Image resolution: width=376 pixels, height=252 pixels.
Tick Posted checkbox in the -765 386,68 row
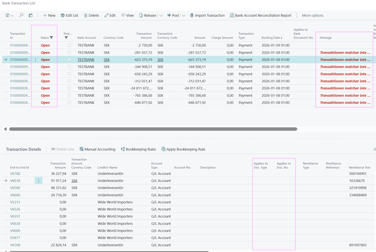[x=69, y=95]
